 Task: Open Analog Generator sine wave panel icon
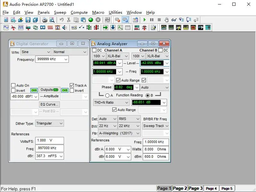tap(6, 28)
